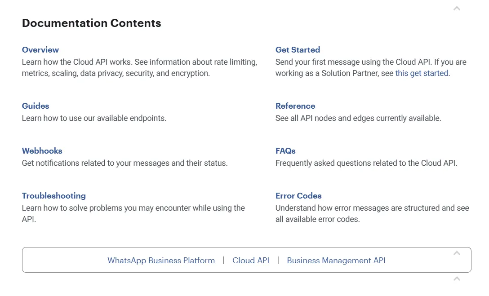This screenshot has height=296, width=489.
Task: Click the Troubleshooting description paragraph
Action: pyautogui.click(x=133, y=213)
